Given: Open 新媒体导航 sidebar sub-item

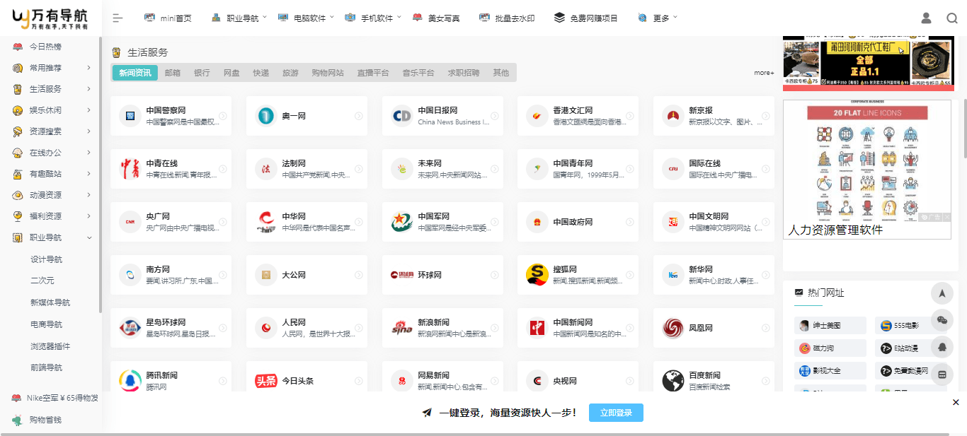Looking at the screenshot, I should tap(50, 302).
